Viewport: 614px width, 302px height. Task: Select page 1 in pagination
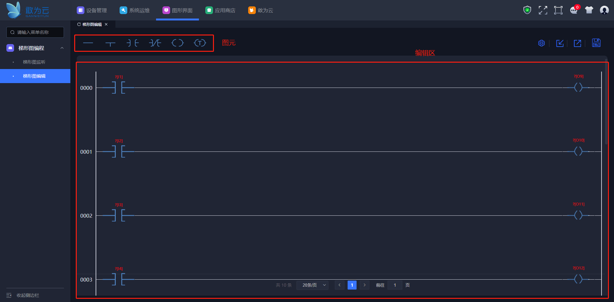(x=352, y=285)
